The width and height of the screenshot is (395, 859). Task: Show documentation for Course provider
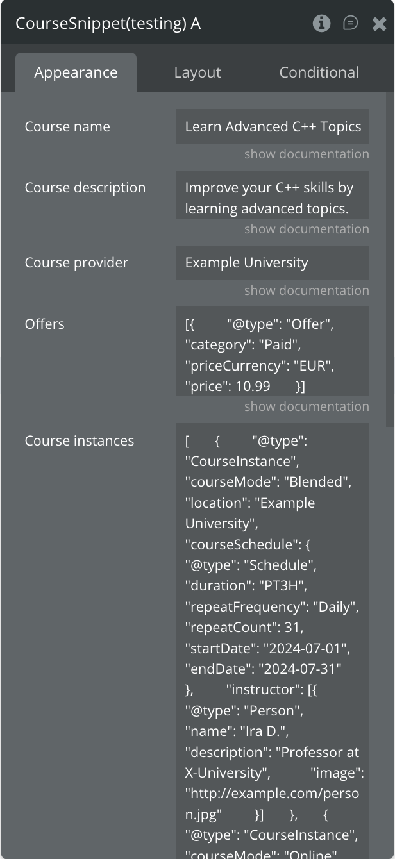click(x=307, y=290)
